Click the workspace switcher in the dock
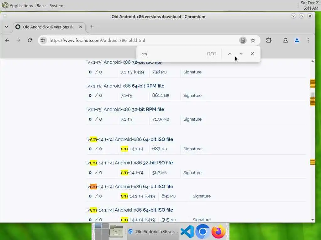Screen dimensions: 321x240 point(102,232)
